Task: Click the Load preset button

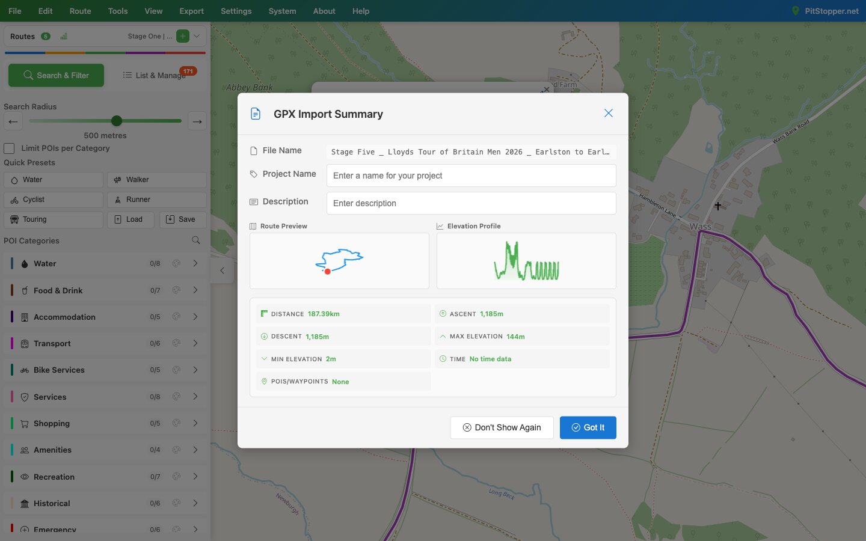Action: pyautogui.click(x=131, y=219)
